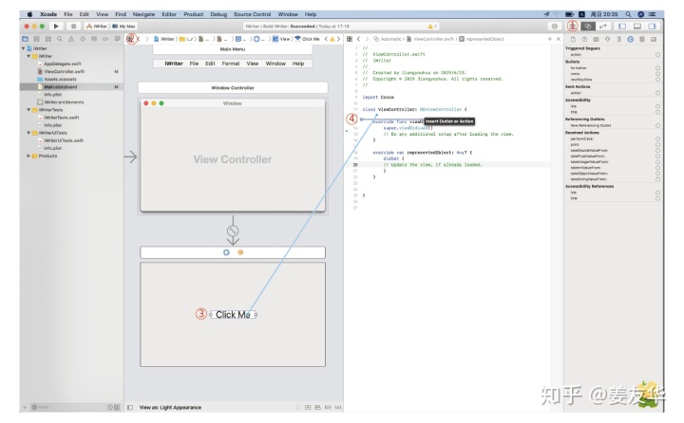This screenshot has height=423, width=684.
Task: Open the Product menu
Action: click(x=193, y=14)
